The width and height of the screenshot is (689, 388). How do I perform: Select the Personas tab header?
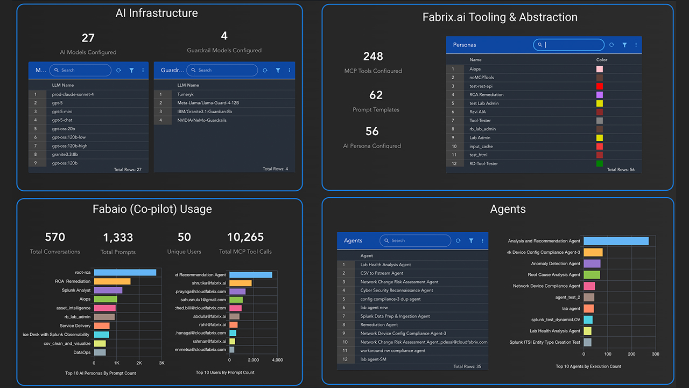(x=465, y=45)
